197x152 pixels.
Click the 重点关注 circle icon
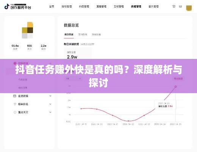click(15, 112)
